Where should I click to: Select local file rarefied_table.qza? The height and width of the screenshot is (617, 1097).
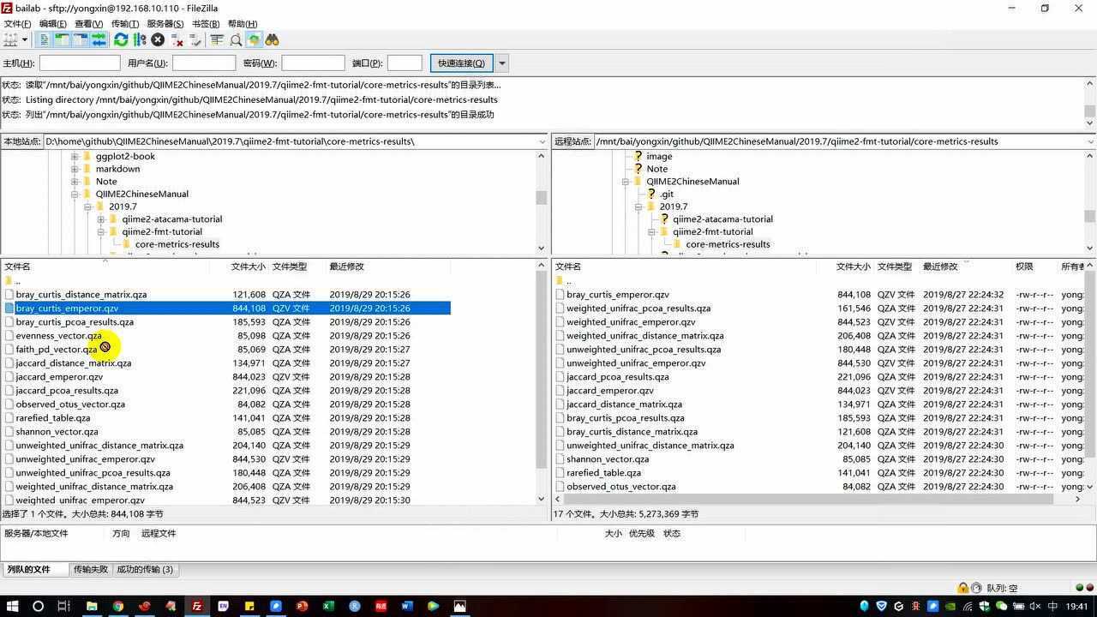tap(53, 418)
